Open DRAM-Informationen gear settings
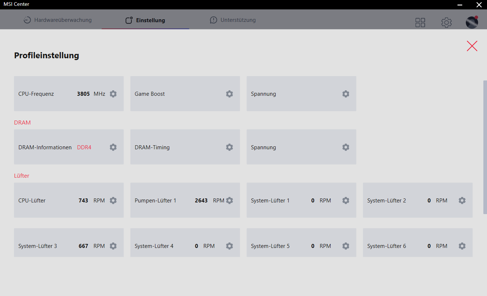Viewport: 487px width, 296px height. coord(113,147)
